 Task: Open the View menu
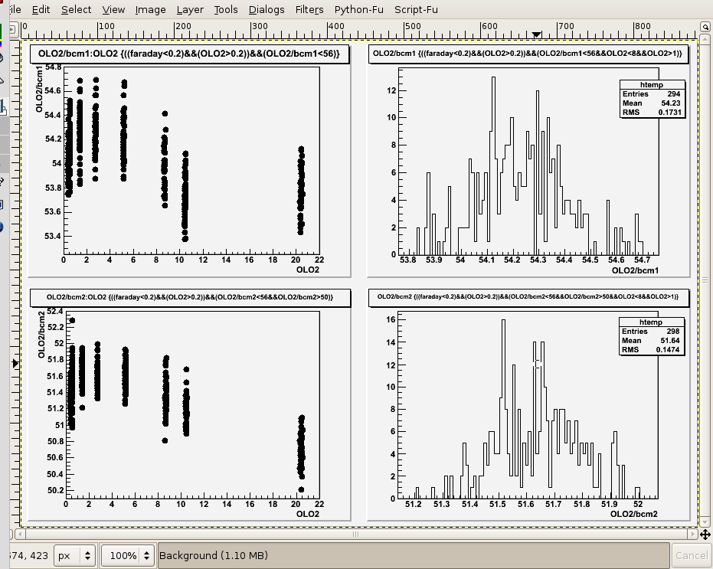click(x=113, y=9)
